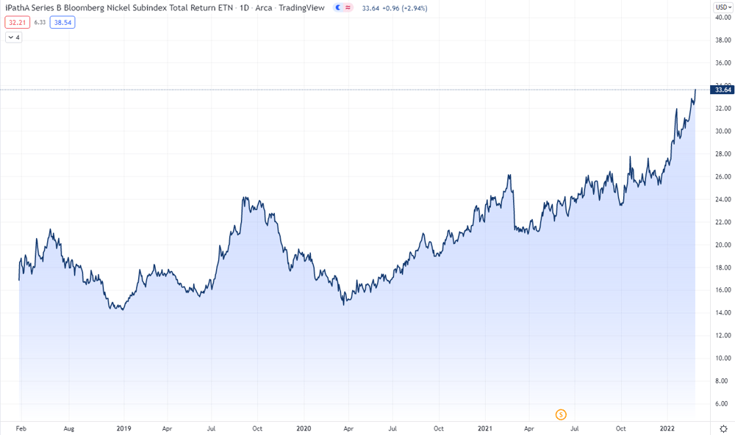The image size is (735, 435).
Task: Click the 33.64 current price axis label
Action: pos(723,90)
